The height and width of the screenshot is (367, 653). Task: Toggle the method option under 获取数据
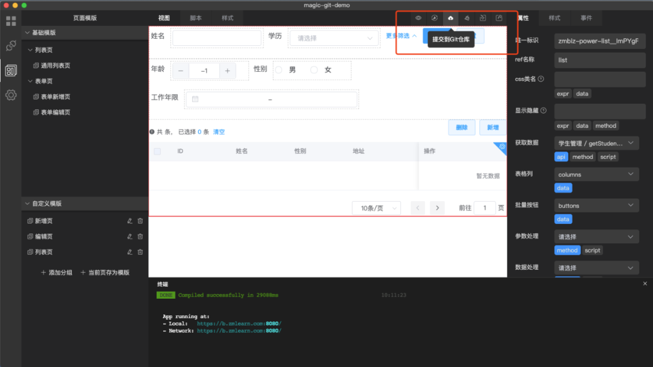(x=583, y=157)
